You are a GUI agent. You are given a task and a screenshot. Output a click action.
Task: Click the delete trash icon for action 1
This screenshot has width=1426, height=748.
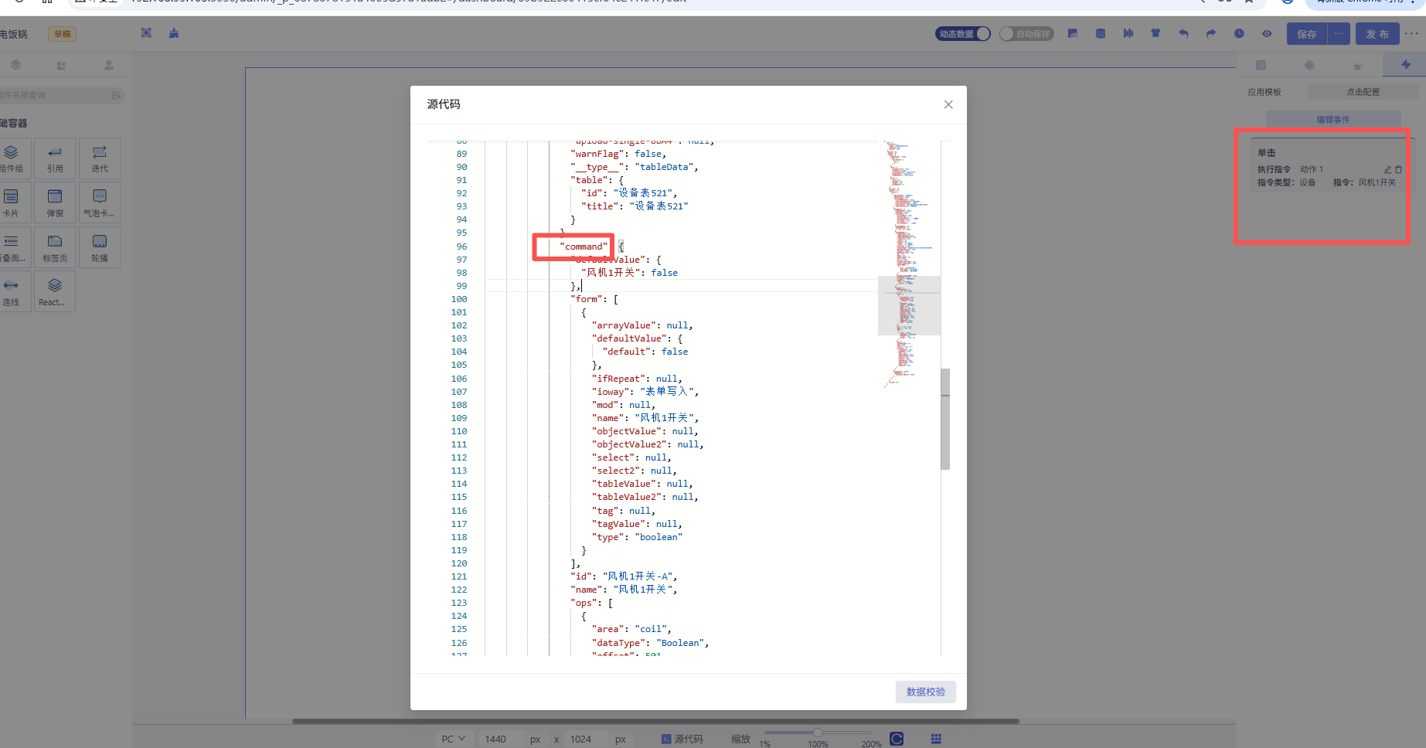(1398, 169)
